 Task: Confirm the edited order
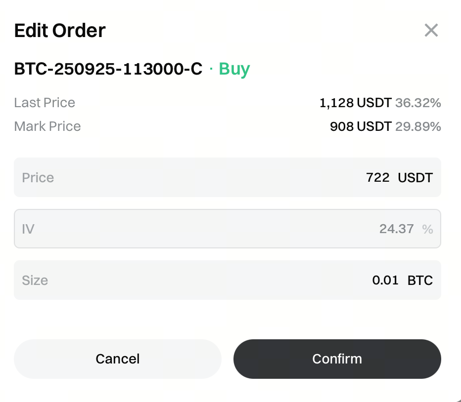pos(337,359)
